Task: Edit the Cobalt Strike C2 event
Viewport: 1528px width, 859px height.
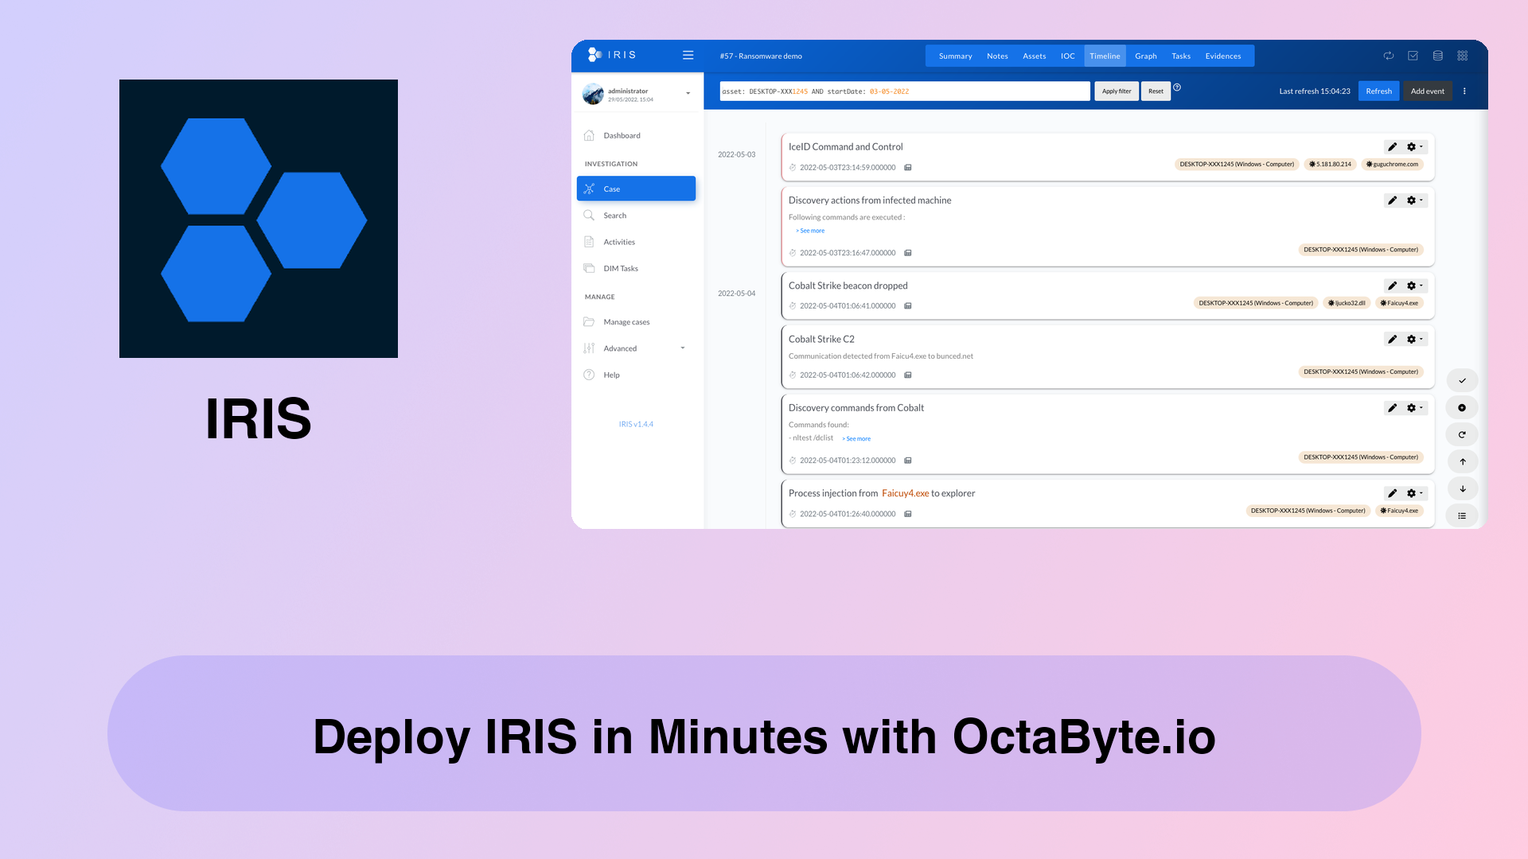Action: (x=1392, y=339)
